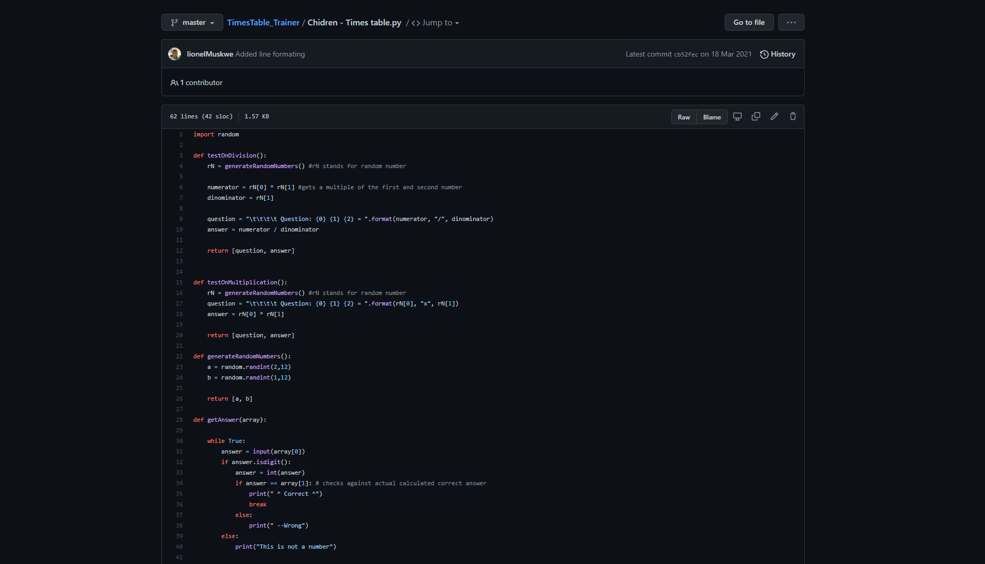
Task: Click the 'break' statement line
Action: coord(258,504)
